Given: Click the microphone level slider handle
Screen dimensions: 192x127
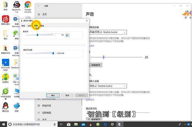Looking at the screenshot, I should 38,35.
